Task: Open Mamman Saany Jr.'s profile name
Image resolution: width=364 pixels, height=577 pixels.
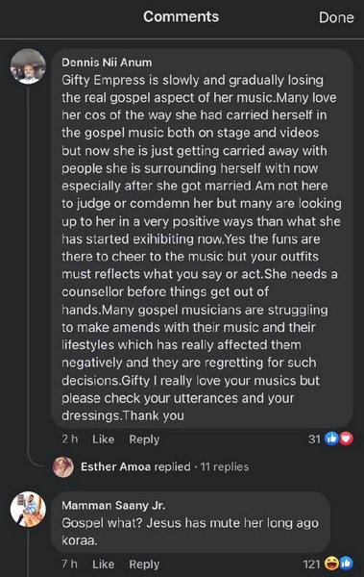Action: [x=113, y=505]
